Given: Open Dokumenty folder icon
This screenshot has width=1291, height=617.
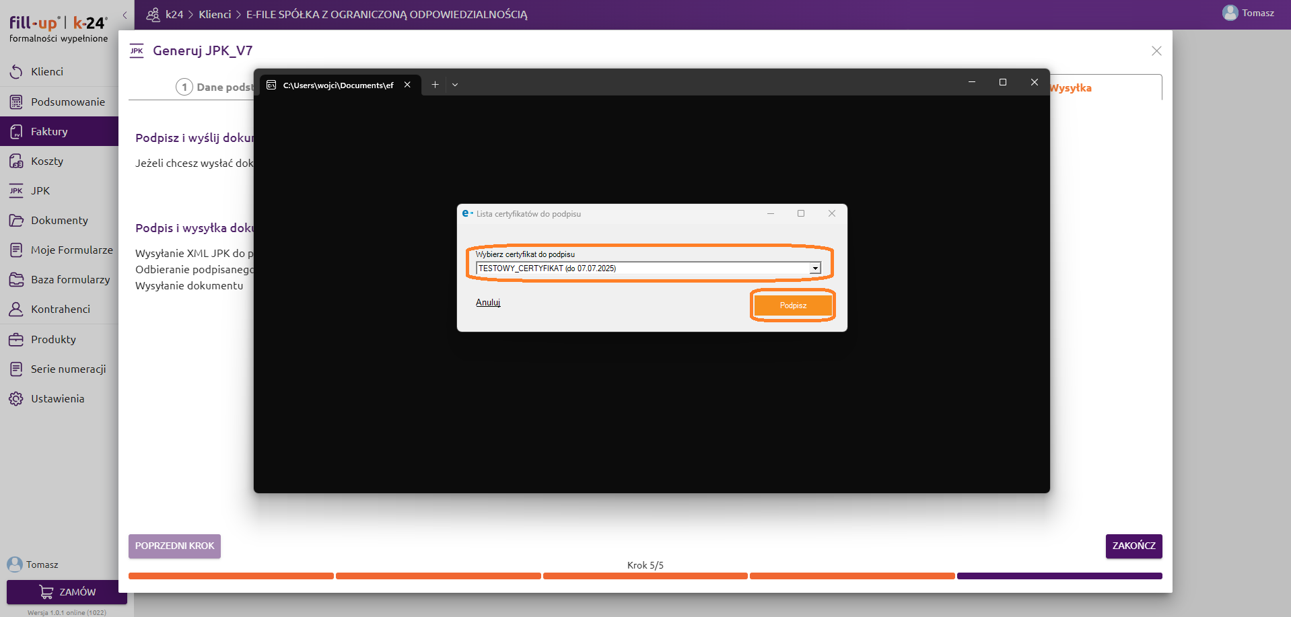Looking at the screenshot, I should (x=16, y=221).
